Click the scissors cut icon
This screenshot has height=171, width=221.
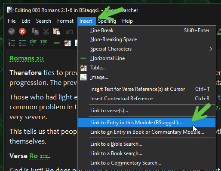coord(46,31)
